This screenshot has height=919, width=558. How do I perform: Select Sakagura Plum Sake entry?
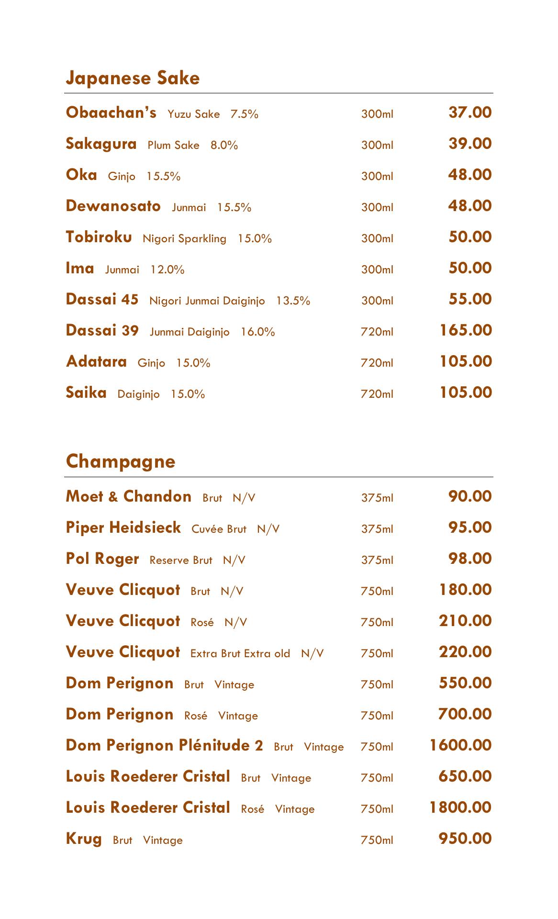(x=101, y=144)
